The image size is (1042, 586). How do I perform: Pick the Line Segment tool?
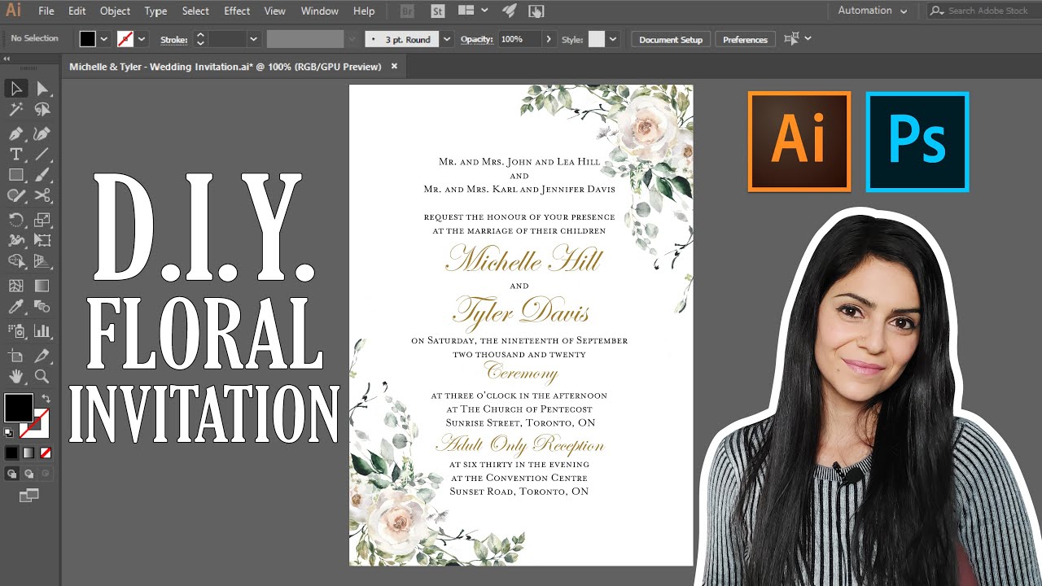(x=42, y=154)
